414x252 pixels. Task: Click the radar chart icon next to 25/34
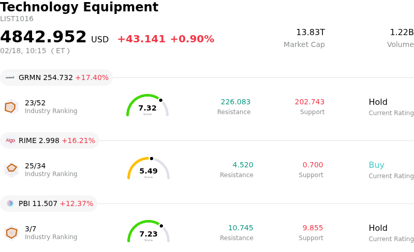[11, 169]
